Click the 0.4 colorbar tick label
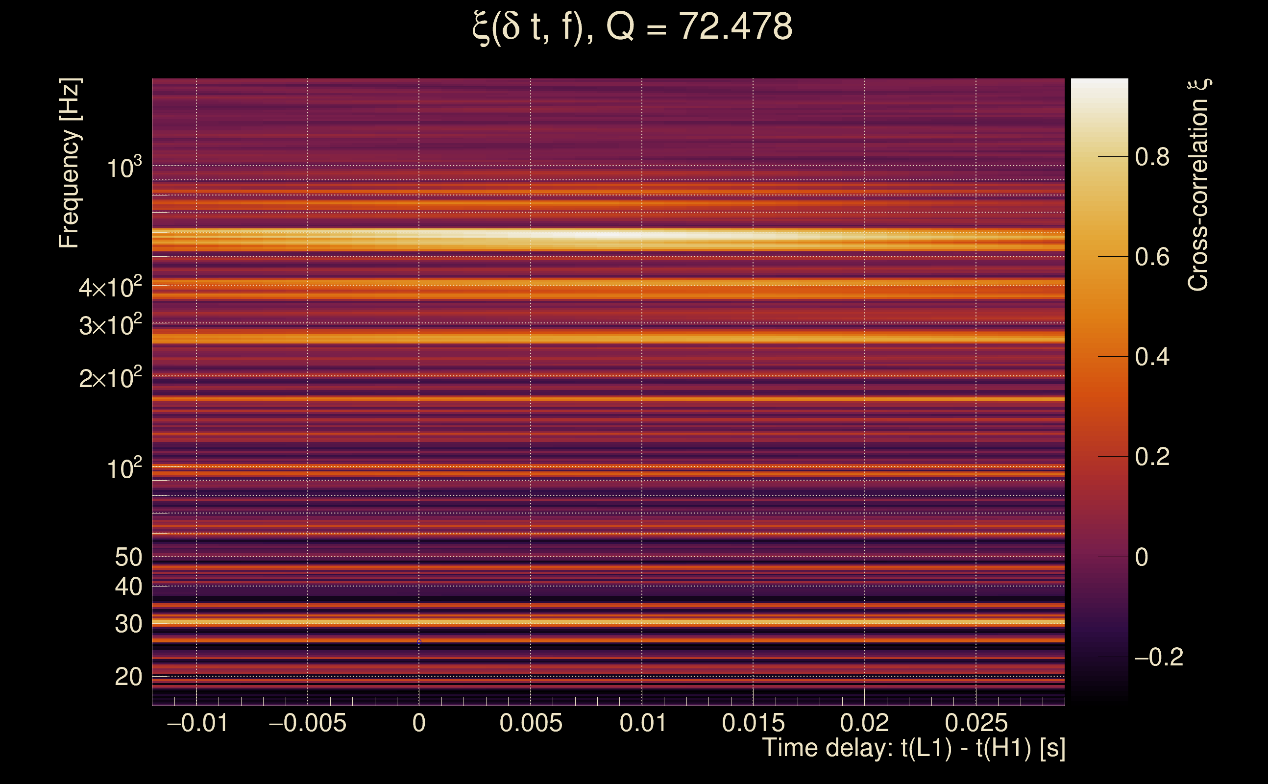The width and height of the screenshot is (1268, 784). [1152, 357]
